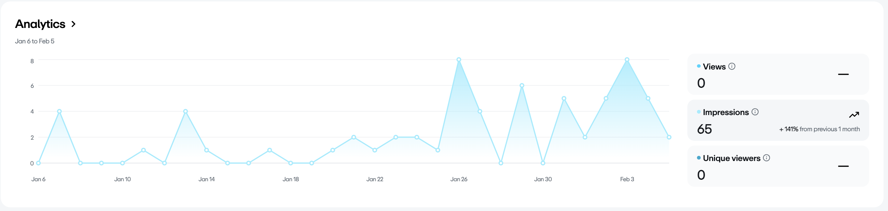888x211 pixels.
Task: Click the info icon beside Impressions
Action: (755, 112)
